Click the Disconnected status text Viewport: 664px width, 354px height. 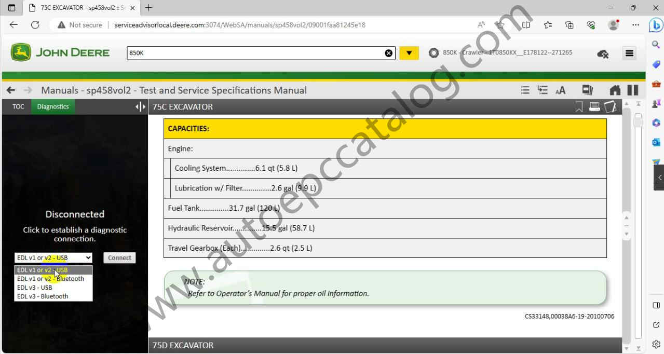coord(75,214)
